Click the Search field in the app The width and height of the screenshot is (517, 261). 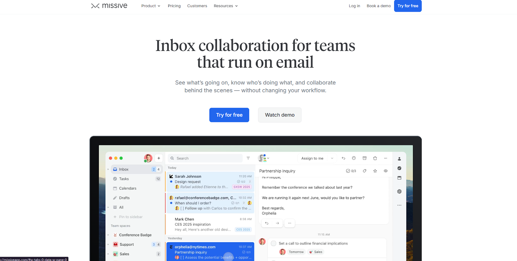205,158
